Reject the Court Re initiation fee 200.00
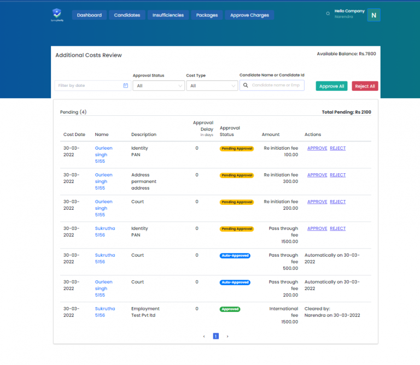 point(338,202)
